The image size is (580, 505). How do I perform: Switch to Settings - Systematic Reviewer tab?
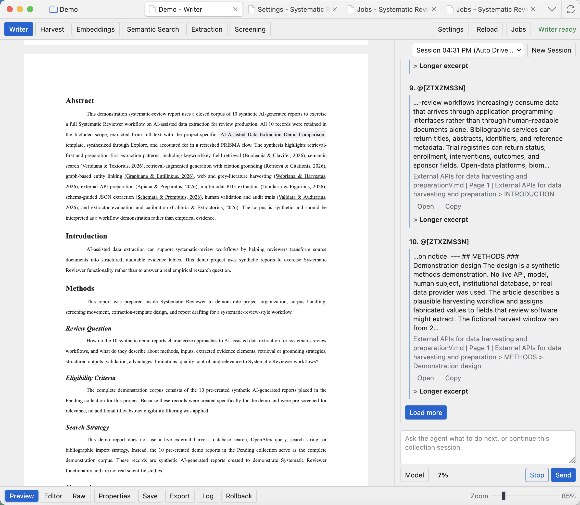click(293, 9)
